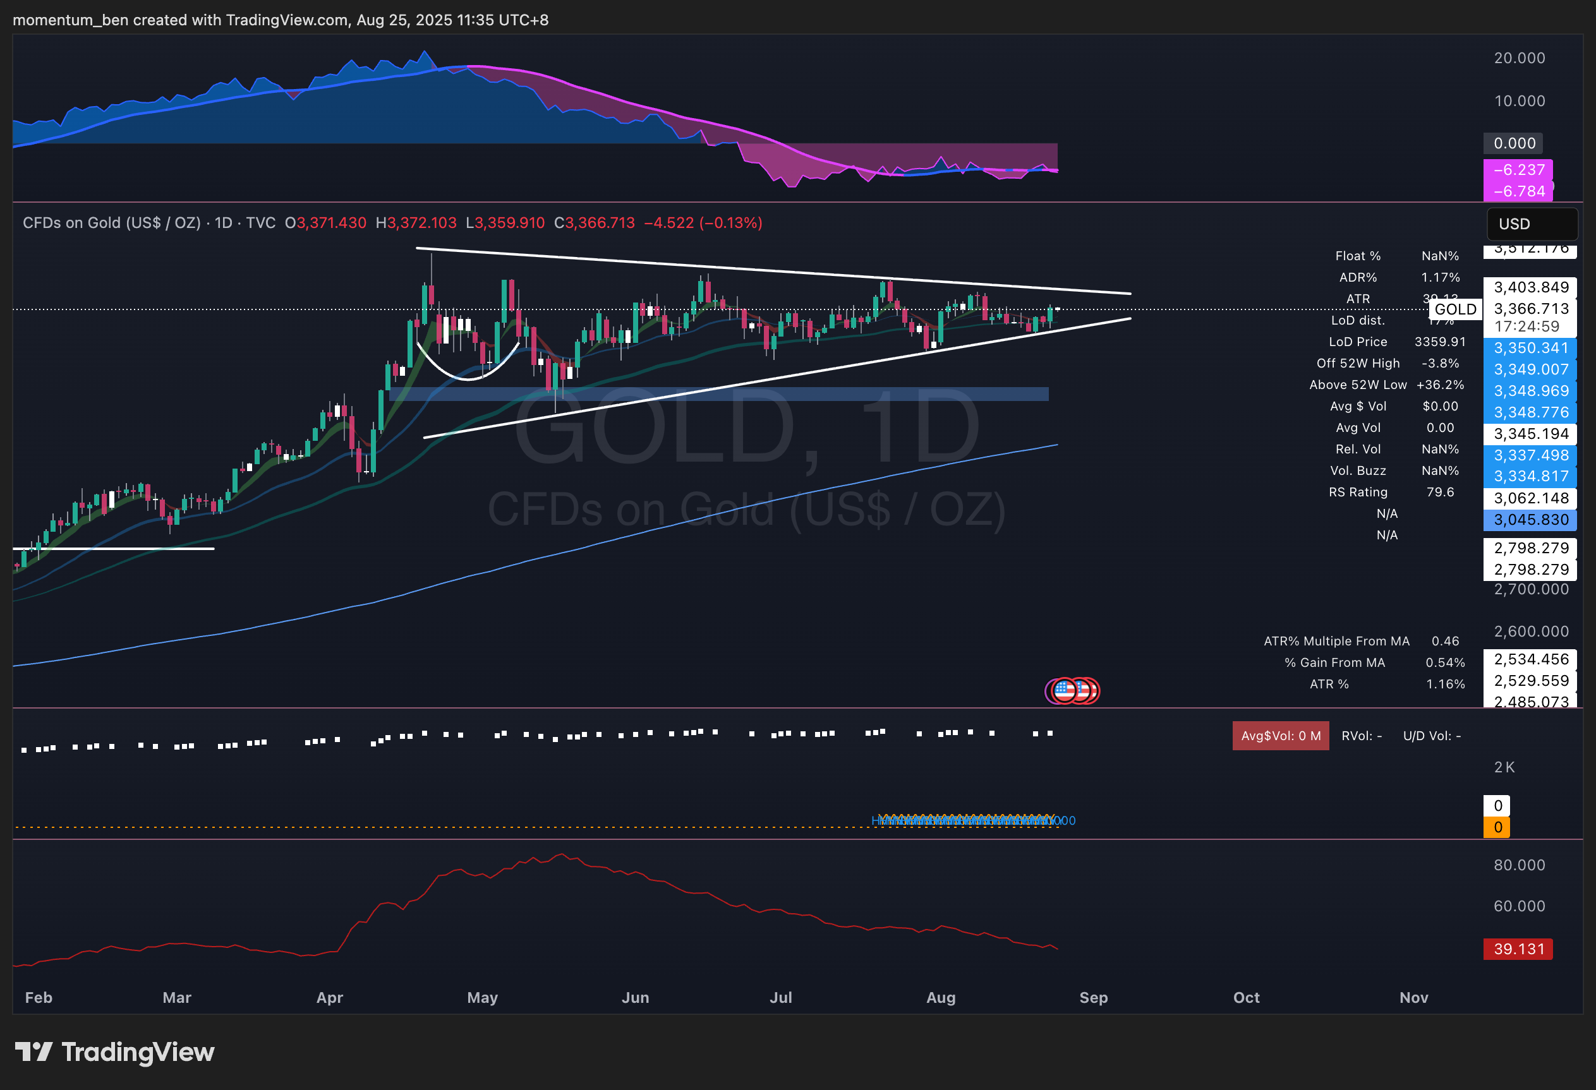The image size is (1596, 1090).
Task: Click the GOLD symbol tag on price line
Action: (1454, 309)
